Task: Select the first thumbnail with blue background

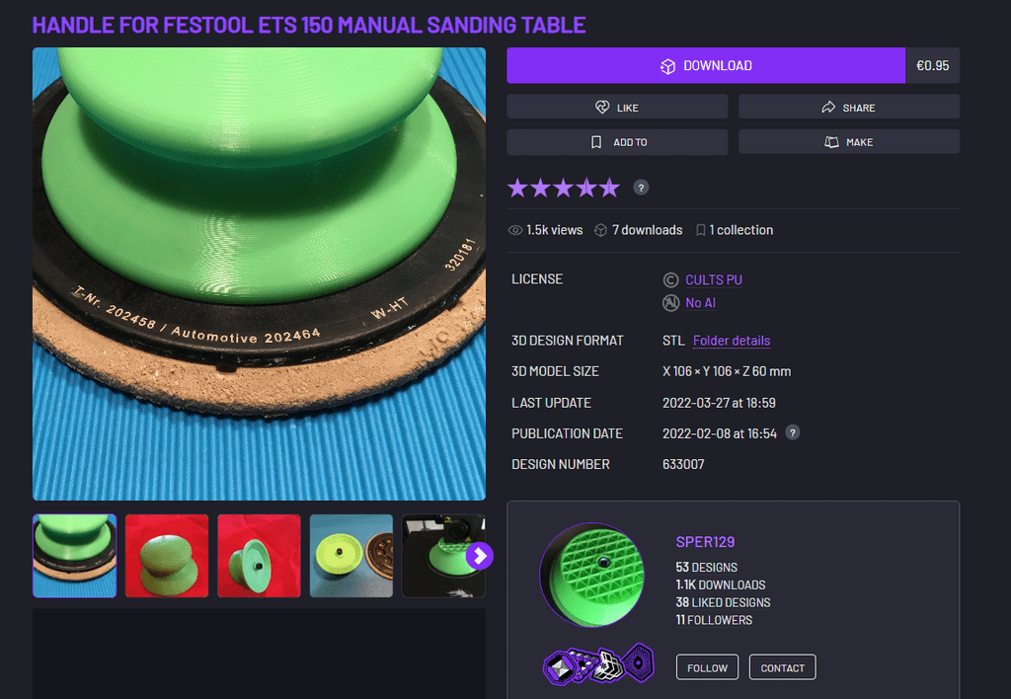Action: (x=75, y=556)
